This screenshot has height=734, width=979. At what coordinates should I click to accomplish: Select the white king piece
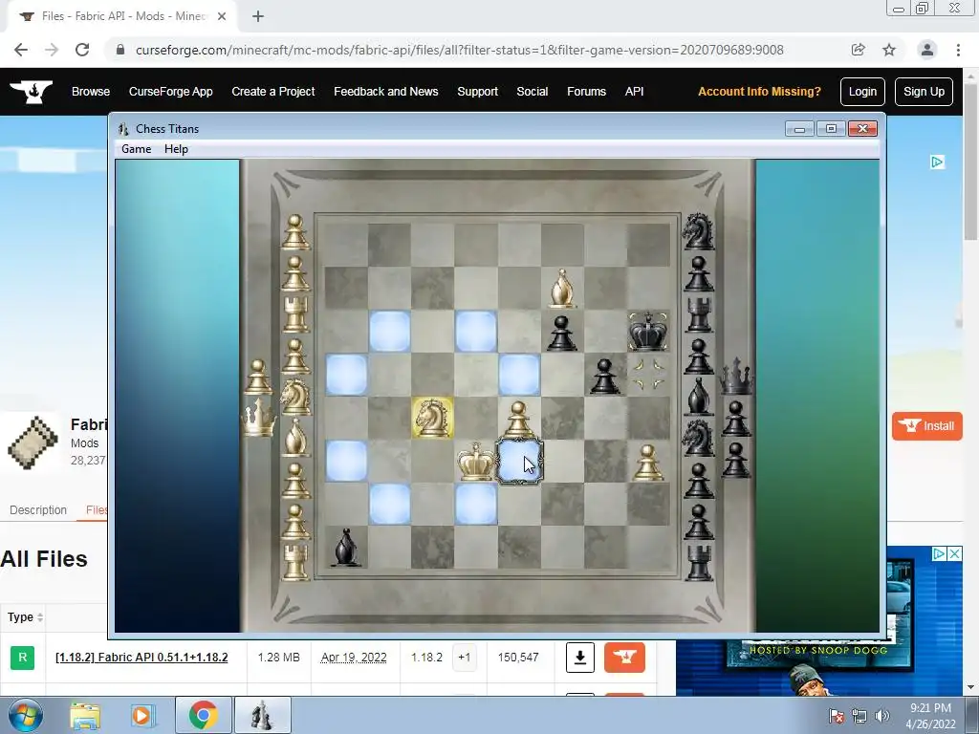[x=476, y=461]
